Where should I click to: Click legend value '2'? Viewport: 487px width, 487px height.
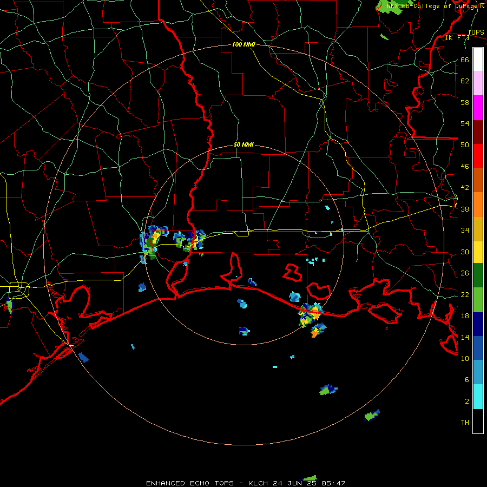pyautogui.click(x=467, y=402)
